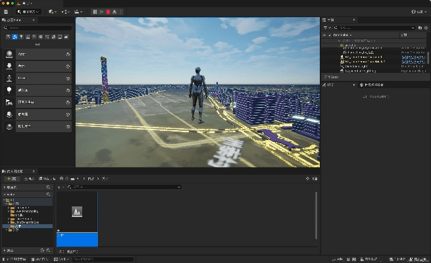Pause the running simulation

[95, 11]
